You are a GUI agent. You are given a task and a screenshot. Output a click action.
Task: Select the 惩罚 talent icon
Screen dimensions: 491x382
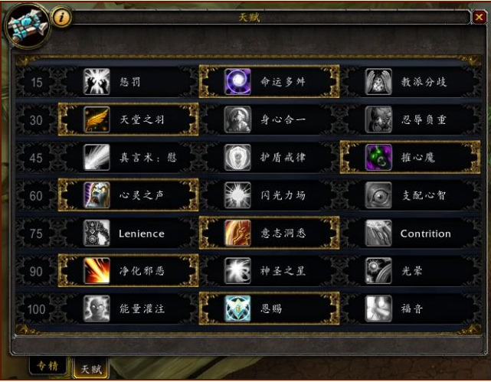[x=97, y=82]
